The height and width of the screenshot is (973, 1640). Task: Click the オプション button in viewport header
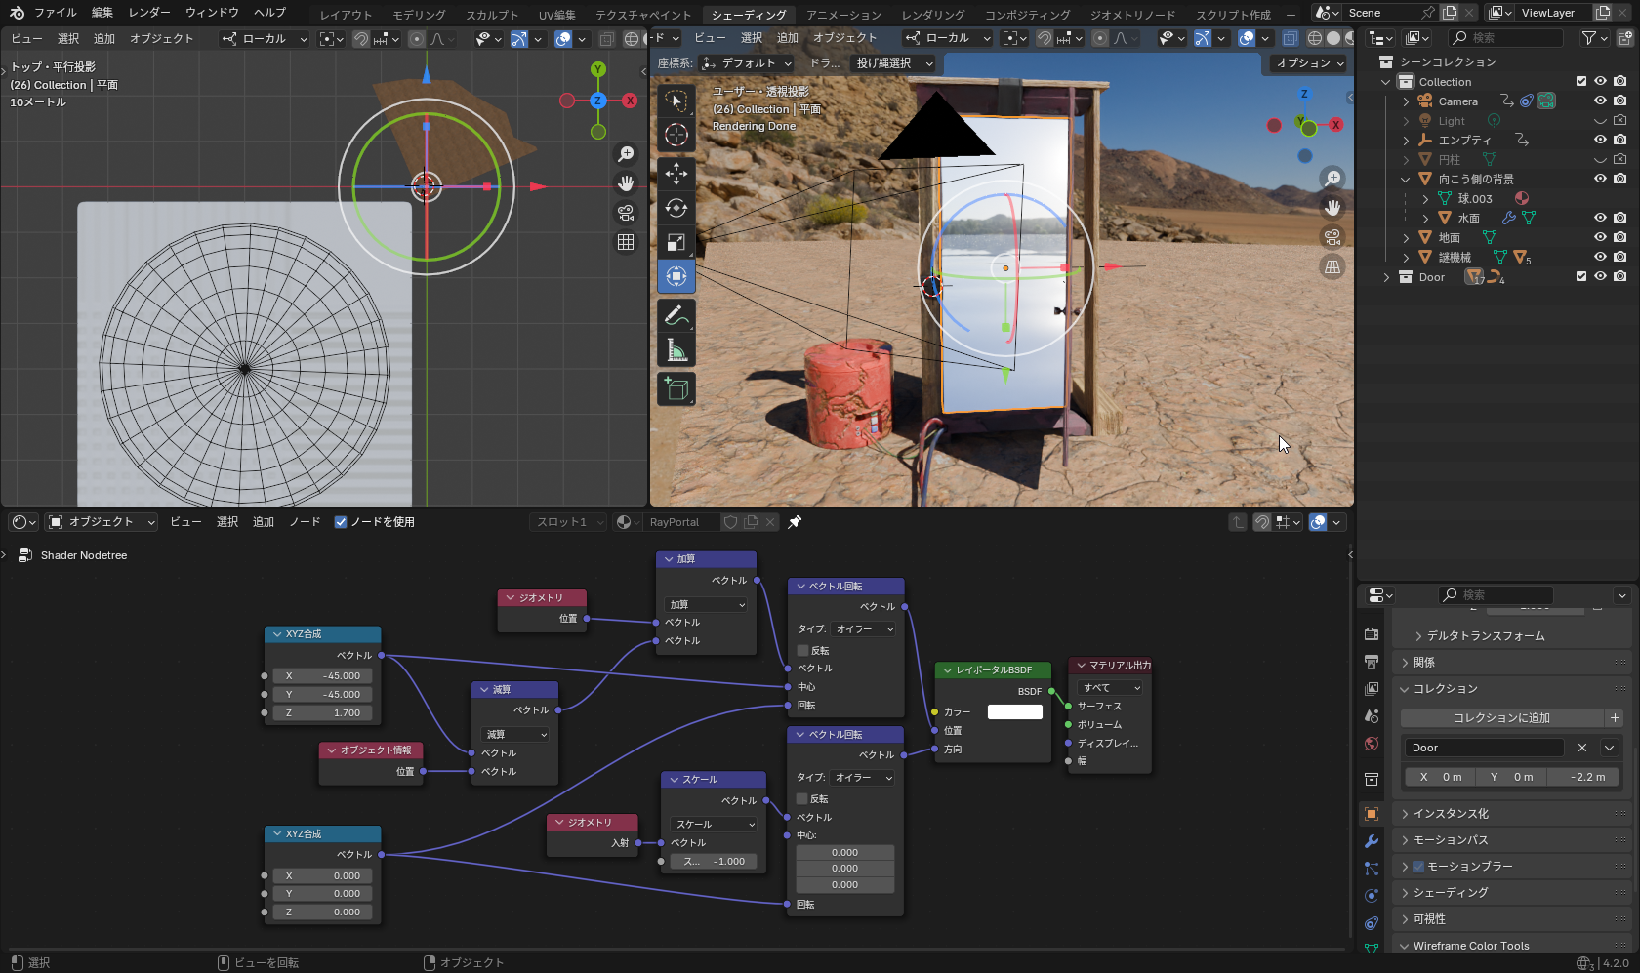pos(1309,63)
